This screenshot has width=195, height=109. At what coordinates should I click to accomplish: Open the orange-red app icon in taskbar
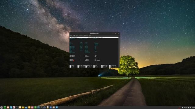8,107
